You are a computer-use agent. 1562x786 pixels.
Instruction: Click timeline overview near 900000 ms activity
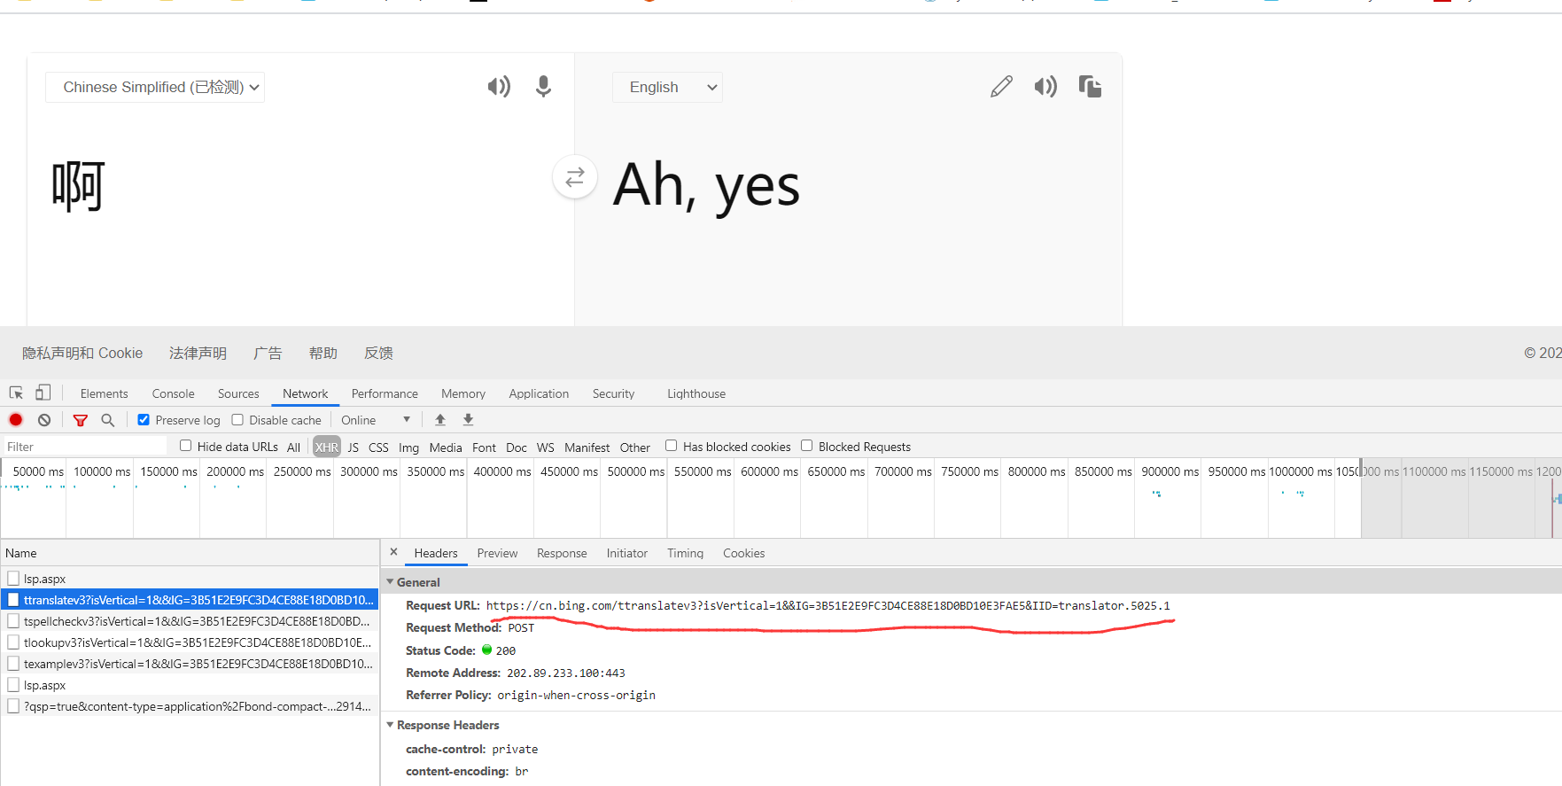[1156, 493]
